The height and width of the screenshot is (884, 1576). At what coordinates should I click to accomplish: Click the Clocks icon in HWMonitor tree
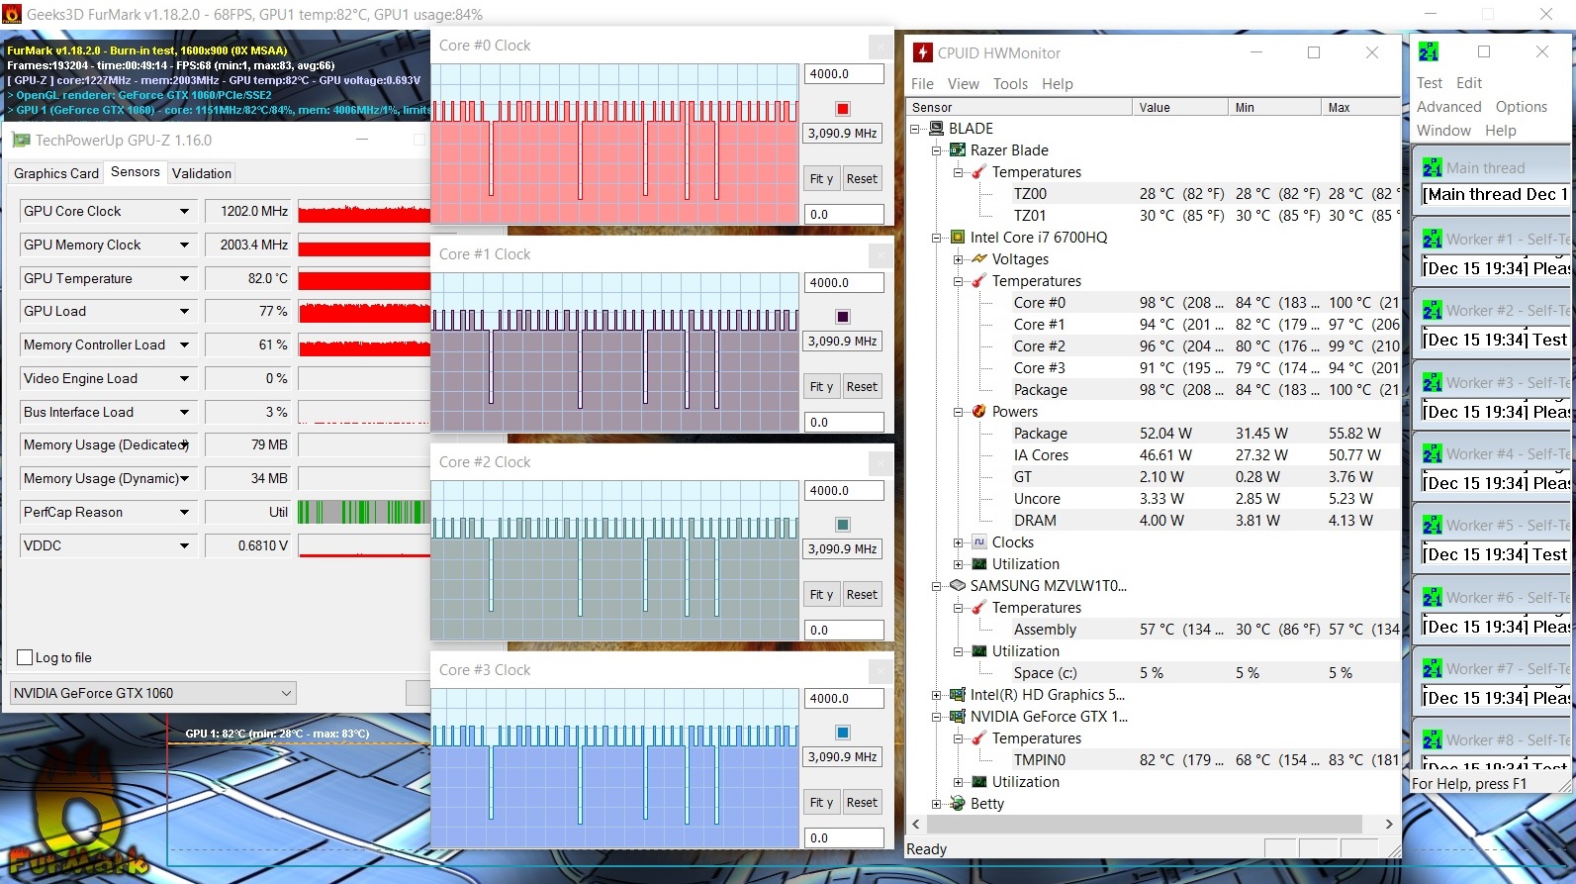pyautogui.click(x=979, y=542)
